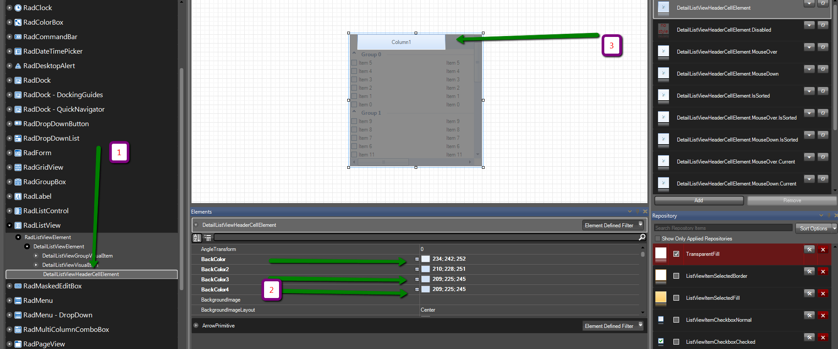Click the BackColor4 color swatch
This screenshot has height=349, width=838.
point(426,289)
